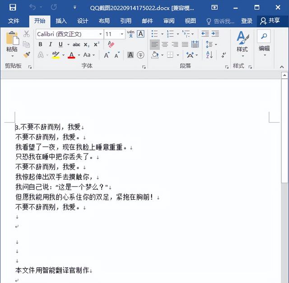289x283 pixels.
Task: Switch to the 视图 (View) tab
Action: (x=191, y=21)
